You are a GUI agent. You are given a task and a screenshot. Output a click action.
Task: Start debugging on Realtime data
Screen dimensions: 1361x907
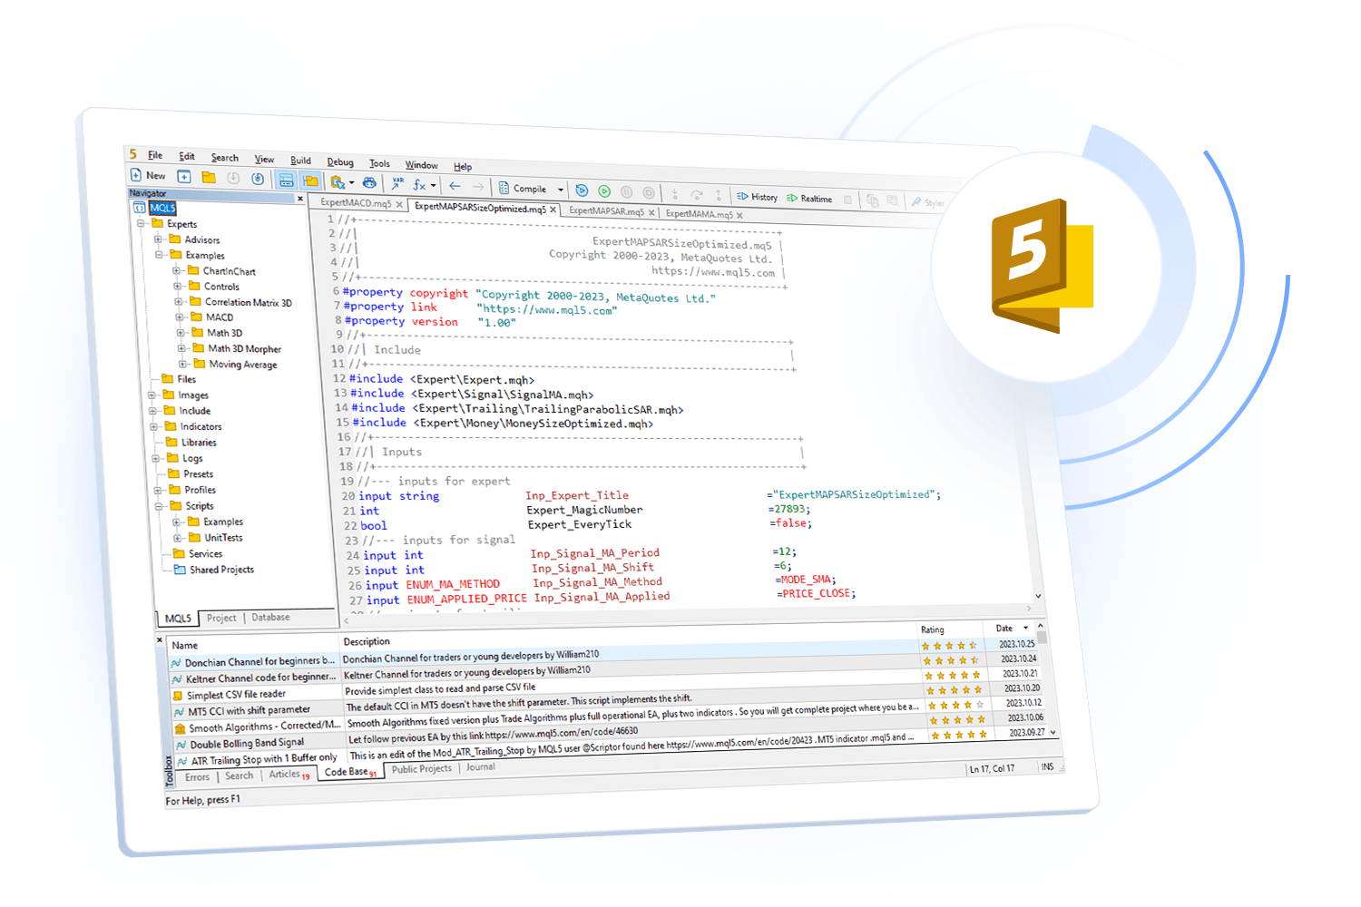[x=809, y=199]
